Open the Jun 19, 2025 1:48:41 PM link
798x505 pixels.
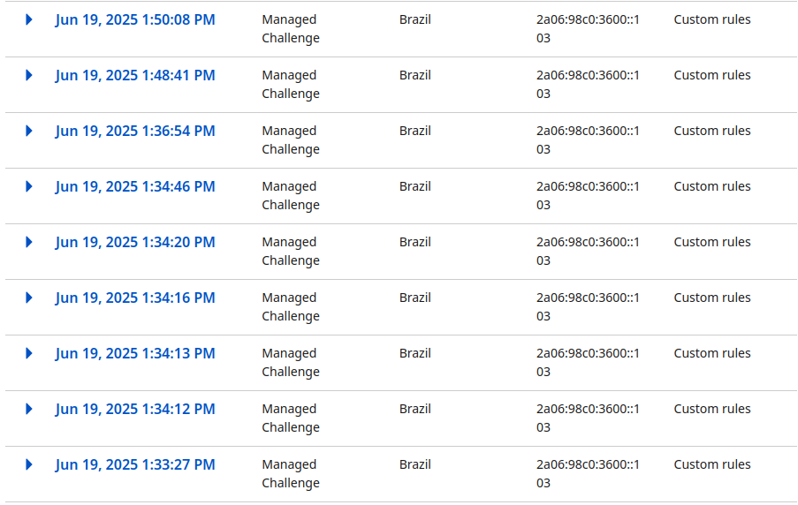[135, 75]
